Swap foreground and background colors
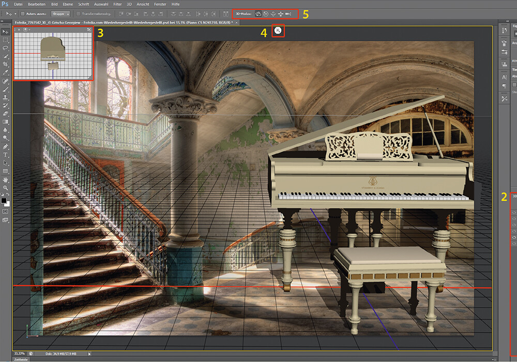The width and height of the screenshot is (517, 362). [8, 195]
